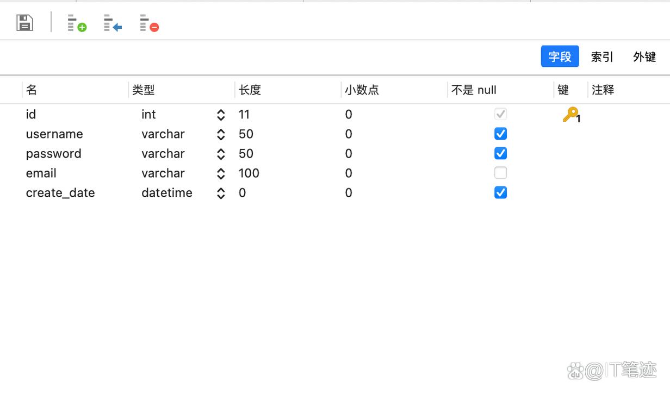The width and height of the screenshot is (670, 394).
Task: Click the length value 11
Action: tap(244, 114)
